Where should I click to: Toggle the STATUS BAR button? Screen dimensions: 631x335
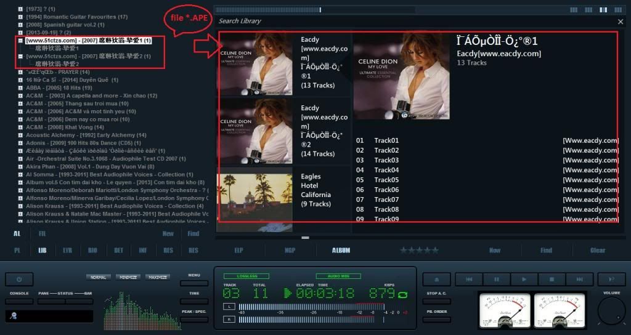click(x=79, y=301)
